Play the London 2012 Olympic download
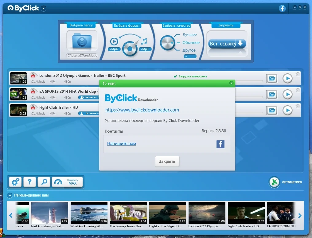Screen dimensions: 312x238 (287, 78)
